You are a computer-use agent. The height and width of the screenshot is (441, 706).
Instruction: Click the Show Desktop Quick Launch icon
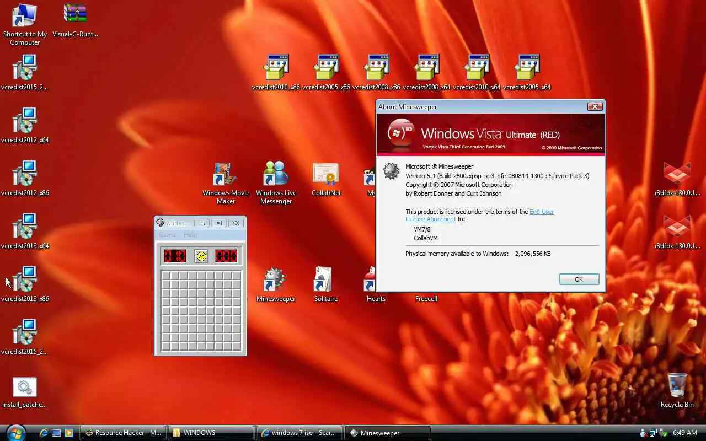pyautogui.click(x=56, y=433)
